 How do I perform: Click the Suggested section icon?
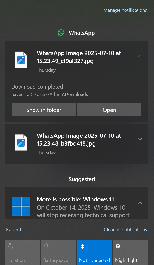point(61,179)
